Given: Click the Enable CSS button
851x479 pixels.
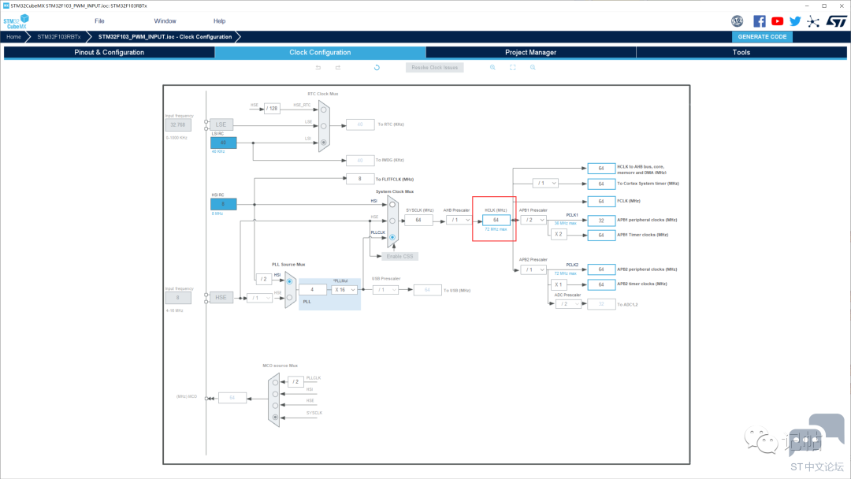Looking at the screenshot, I should point(400,256).
